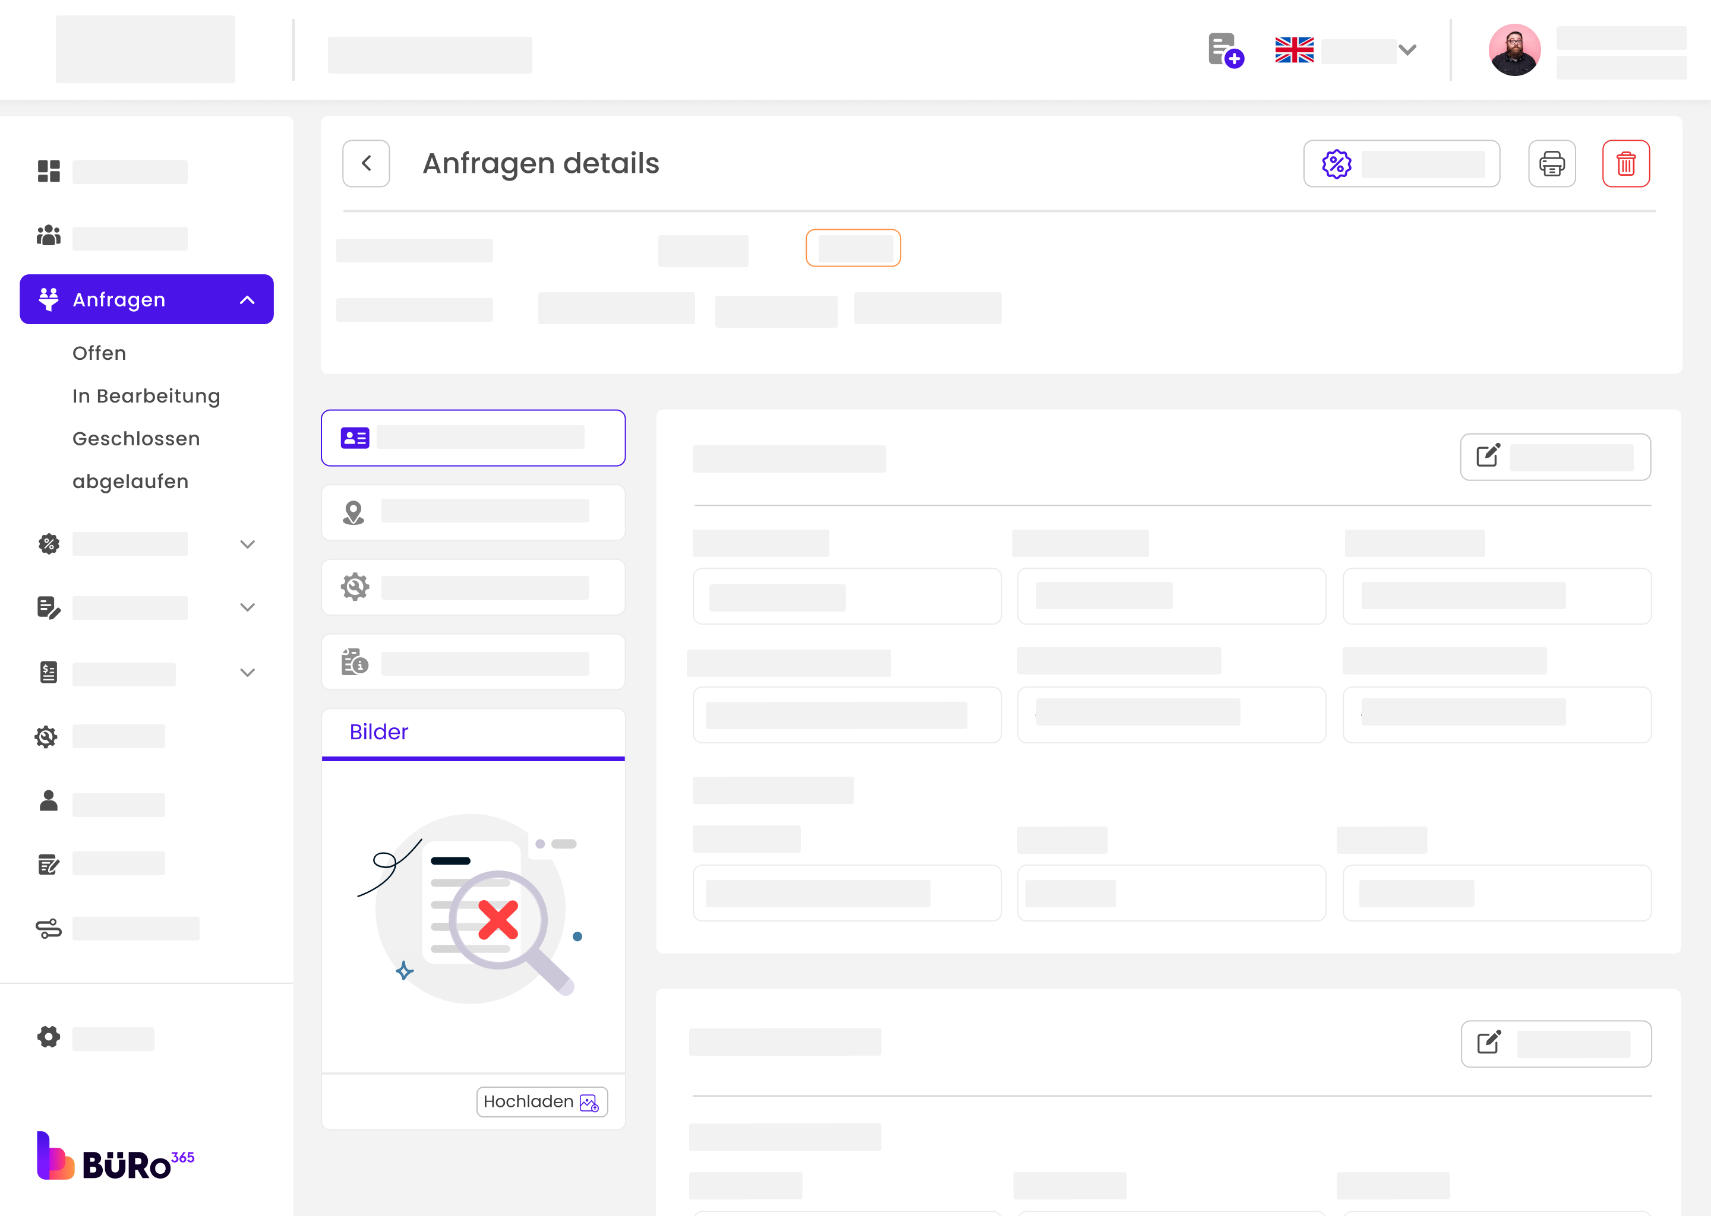Click the UK flag language icon
The image size is (1711, 1216).
(1294, 50)
